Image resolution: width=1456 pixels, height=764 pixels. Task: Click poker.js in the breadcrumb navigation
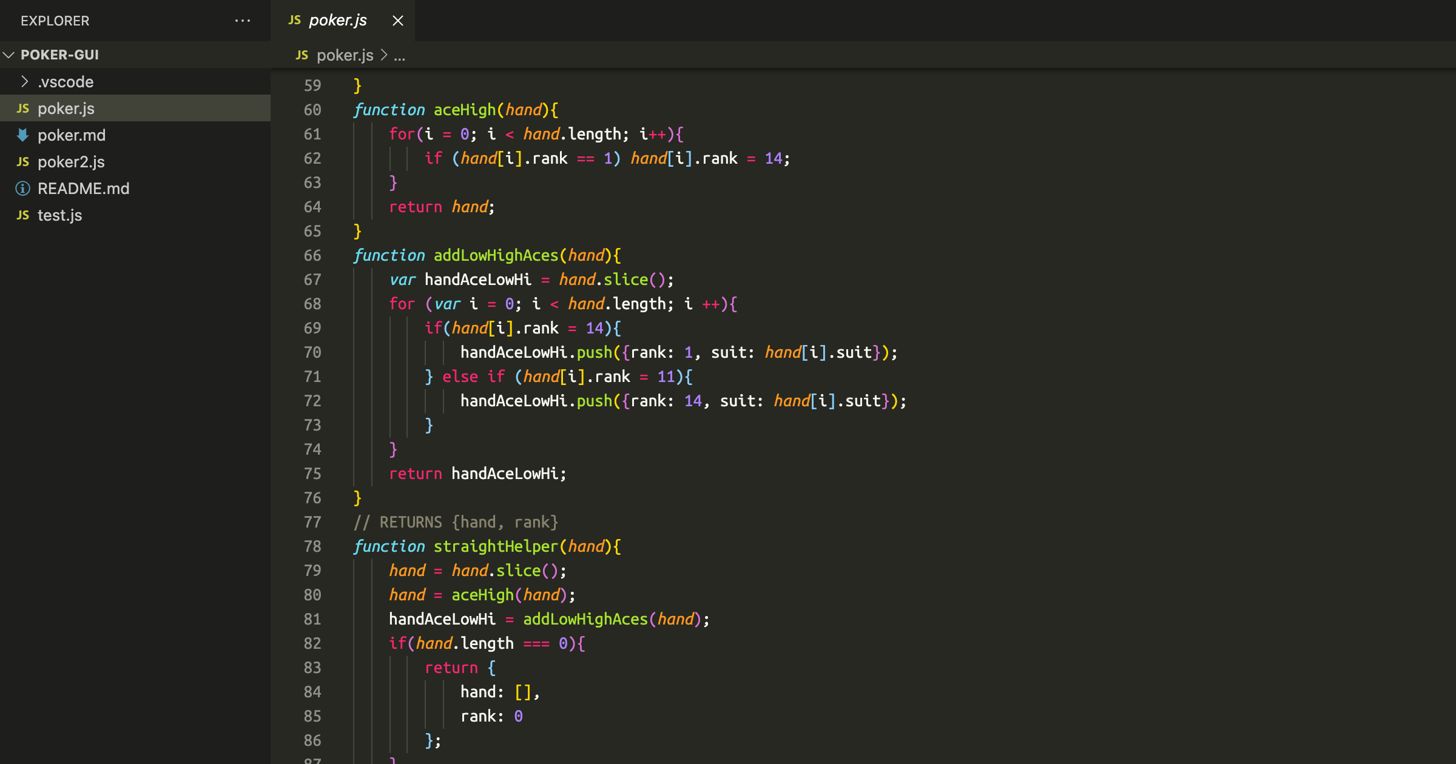pyautogui.click(x=345, y=55)
